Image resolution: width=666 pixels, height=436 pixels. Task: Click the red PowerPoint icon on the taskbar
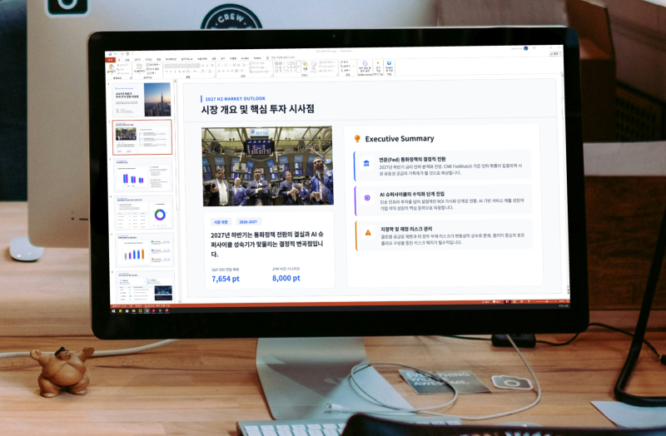(x=167, y=310)
